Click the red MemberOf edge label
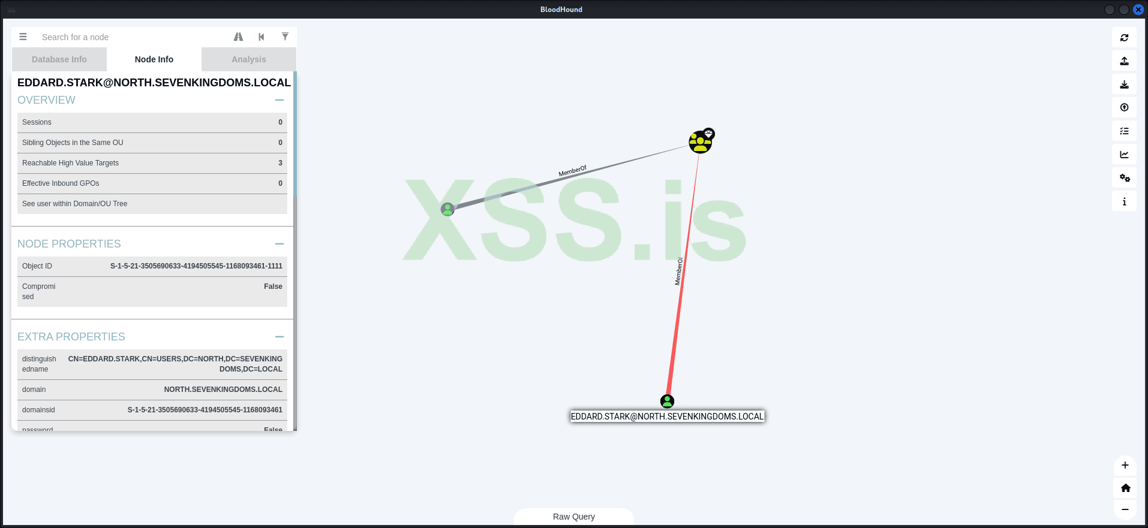This screenshot has width=1148, height=528. [679, 271]
